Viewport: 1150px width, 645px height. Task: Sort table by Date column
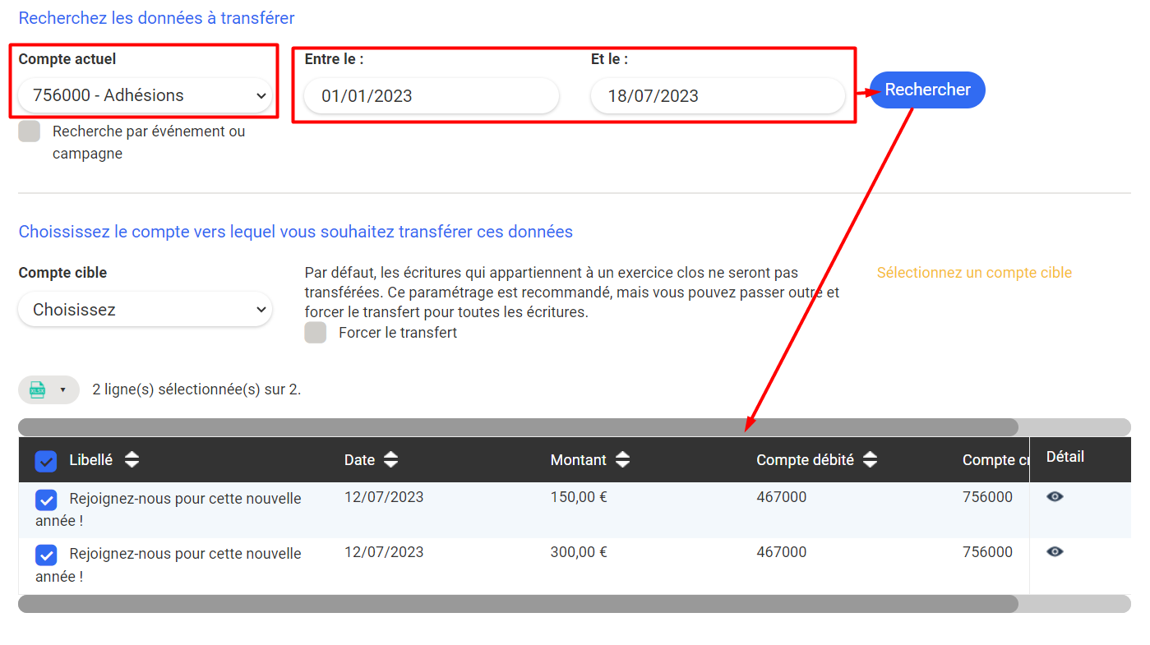coord(390,460)
